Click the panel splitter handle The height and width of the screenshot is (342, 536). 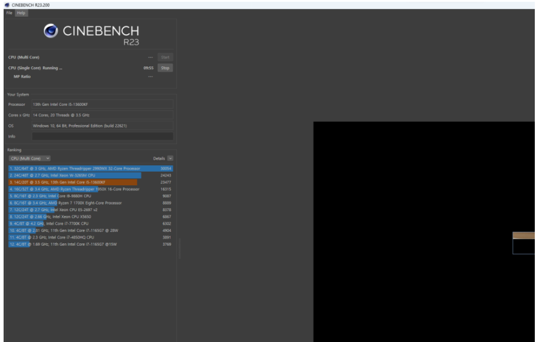(x=179, y=248)
